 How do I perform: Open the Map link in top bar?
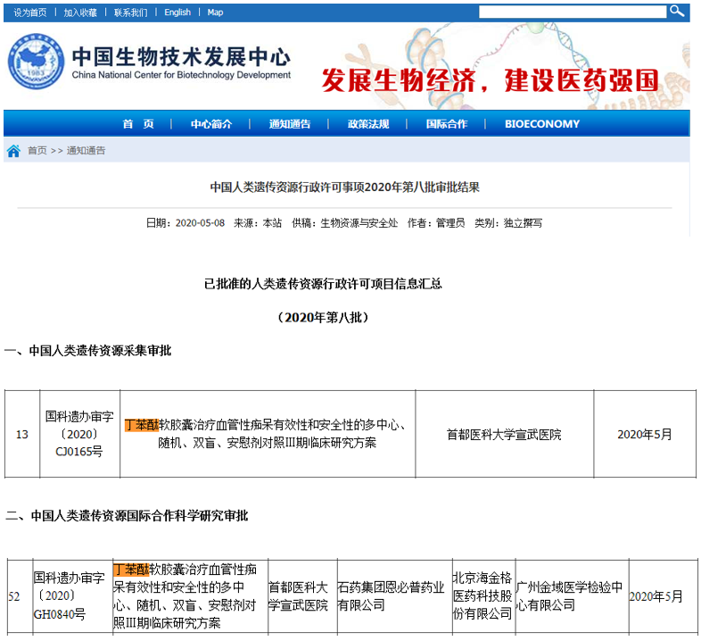216,12
